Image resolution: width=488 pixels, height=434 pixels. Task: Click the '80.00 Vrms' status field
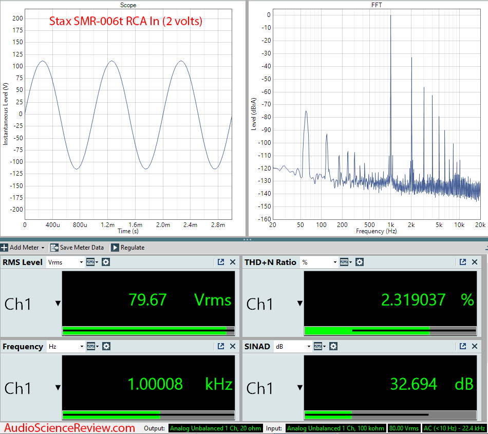click(x=404, y=428)
